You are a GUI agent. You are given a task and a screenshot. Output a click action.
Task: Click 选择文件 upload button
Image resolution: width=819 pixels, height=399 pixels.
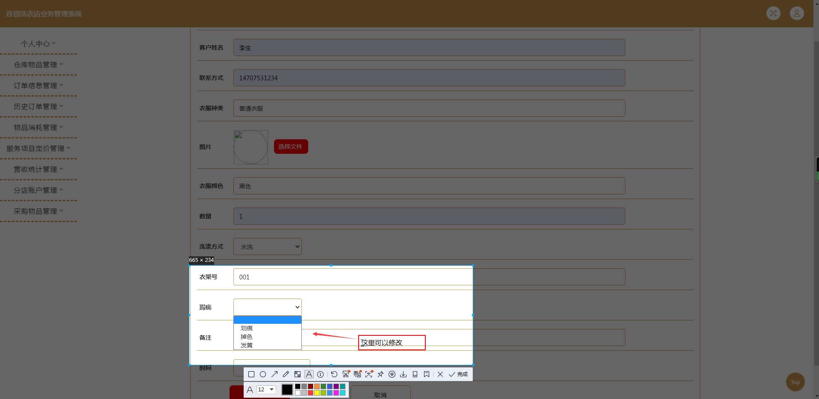pyautogui.click(x=291, y=147)
